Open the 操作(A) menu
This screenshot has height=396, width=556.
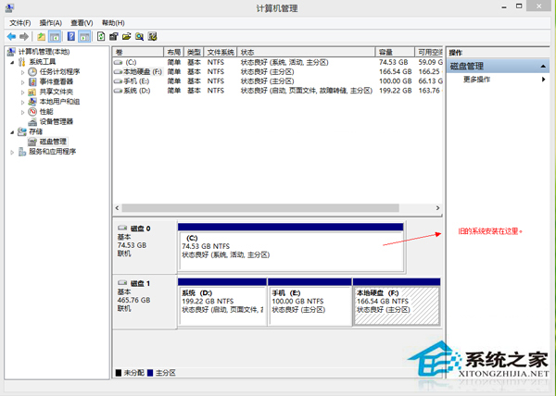click(51, 22)
